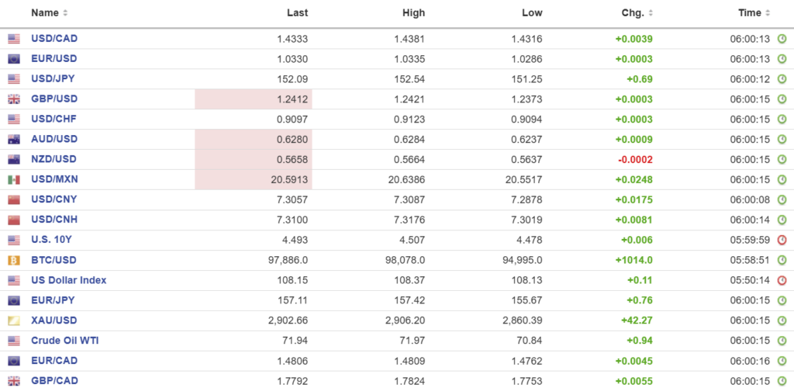The height and width of the screenshot is (388, 794).
Task: Click the Australian flag beside AUD/USD
Action: (14, 140)
